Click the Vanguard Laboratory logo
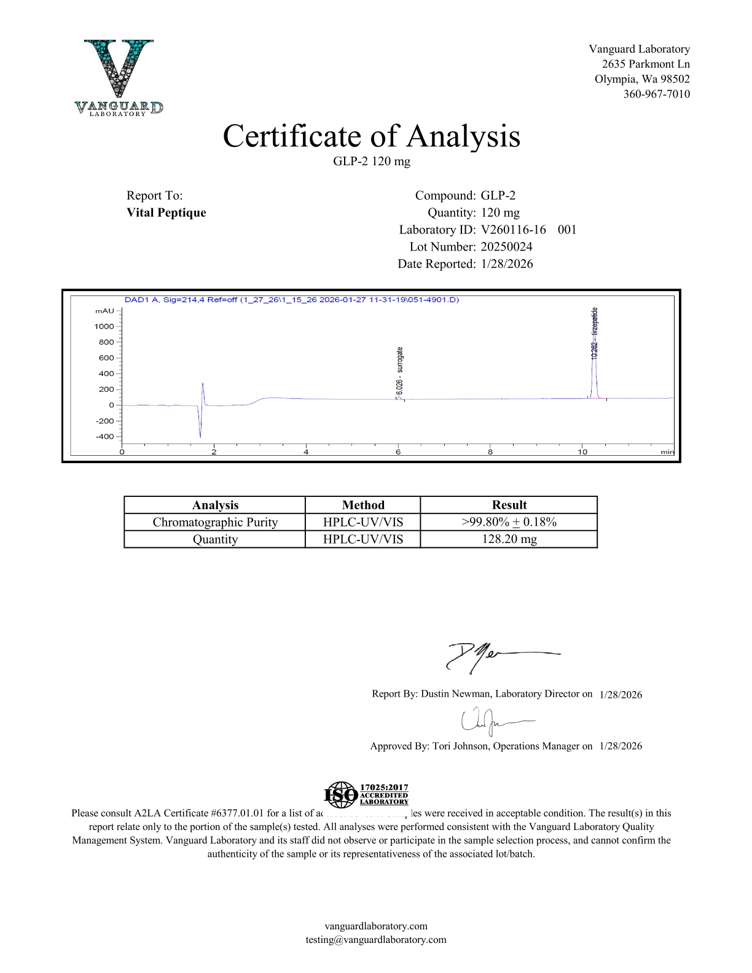This screenshot has width=752, height=973. (x=119, y=78)
